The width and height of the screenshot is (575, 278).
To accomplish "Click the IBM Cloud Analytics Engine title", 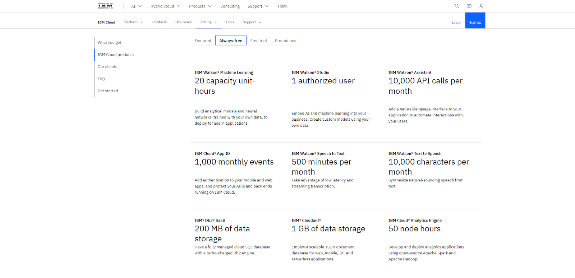I will tap(415, 221).
